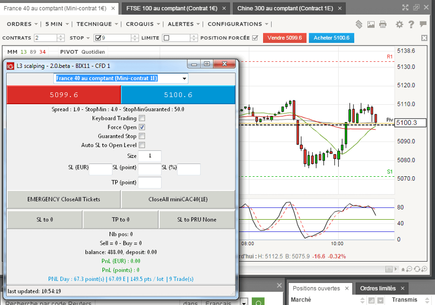Open chart settings gear icon
This screenshot has height=305, width=435.
[x=399, y=24]
